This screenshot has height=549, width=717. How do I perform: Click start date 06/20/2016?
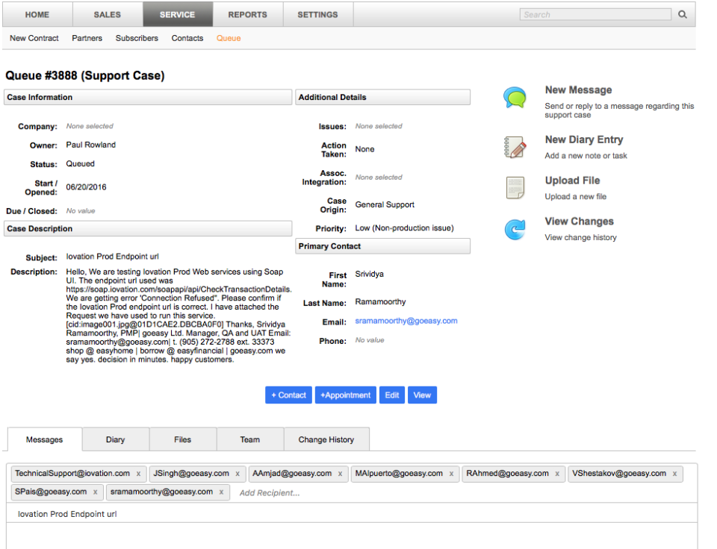[86, 187]
